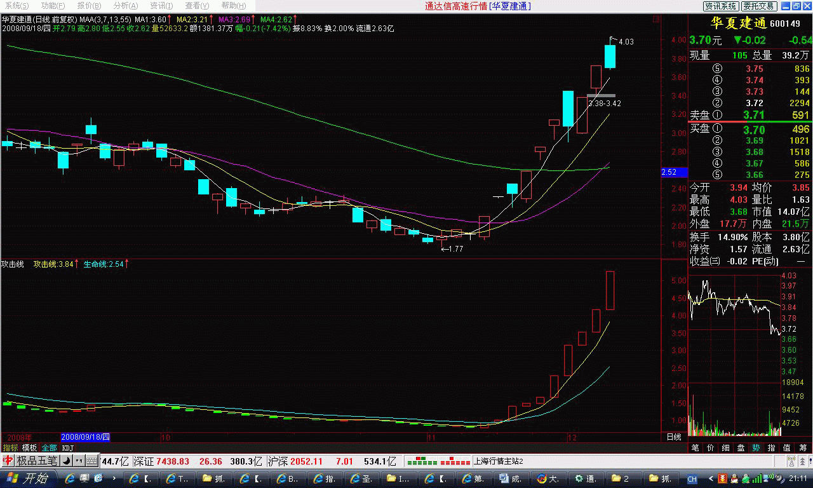Switch to the Word document 成. taskbar item
The width and height of the screenshot is (813, 488).
[x=511, y=479]
